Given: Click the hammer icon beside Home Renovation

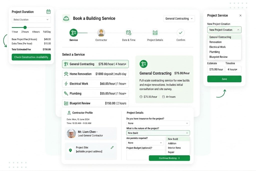Looking at the screenshot, I should [66, 74].
